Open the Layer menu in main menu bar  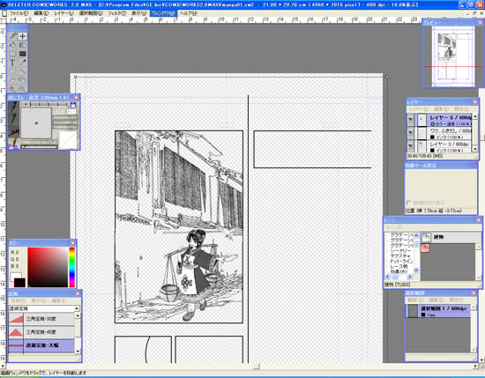[x=63, y=13]
